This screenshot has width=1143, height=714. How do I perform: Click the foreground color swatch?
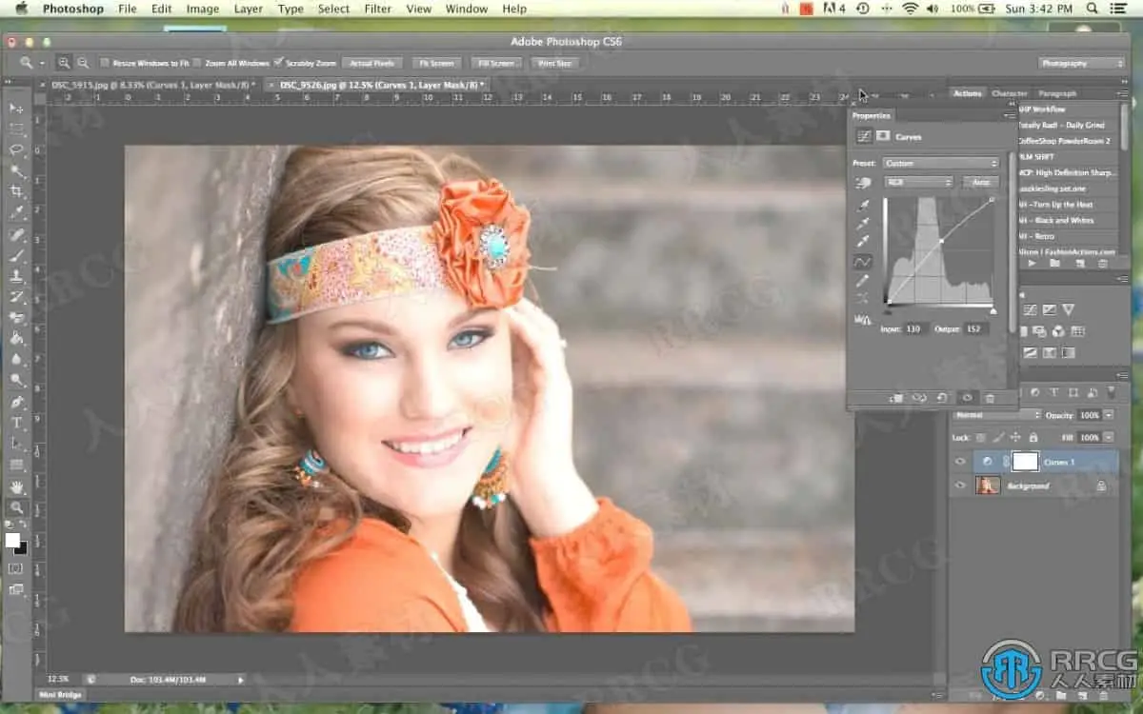point(12,540)
